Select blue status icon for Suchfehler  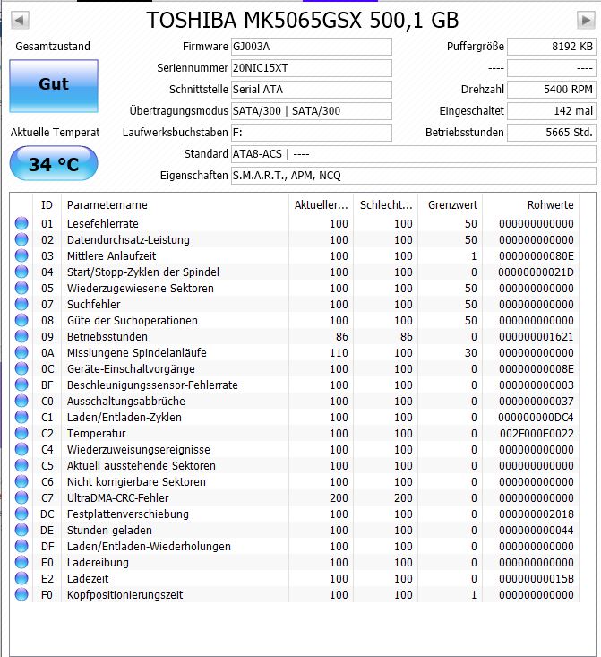pyautogui.click(x=21, y=304)
